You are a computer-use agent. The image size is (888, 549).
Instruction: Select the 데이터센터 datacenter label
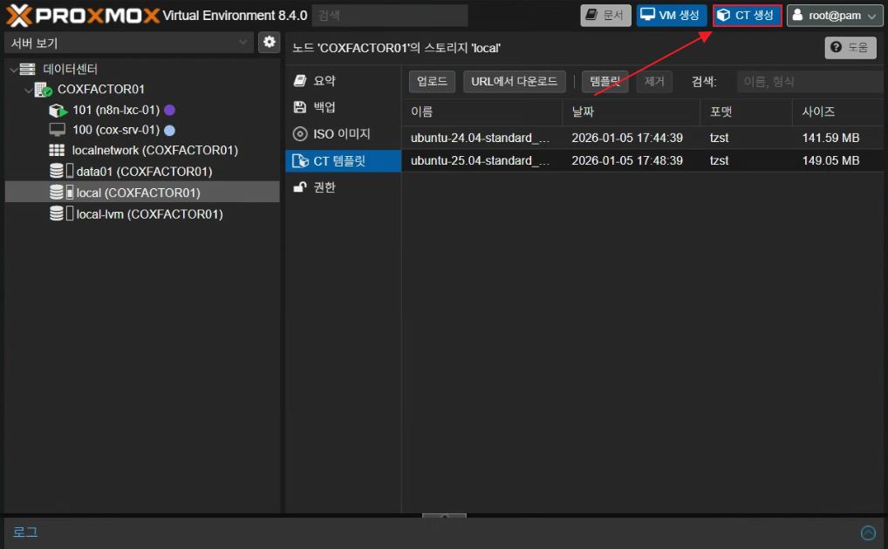71,69
